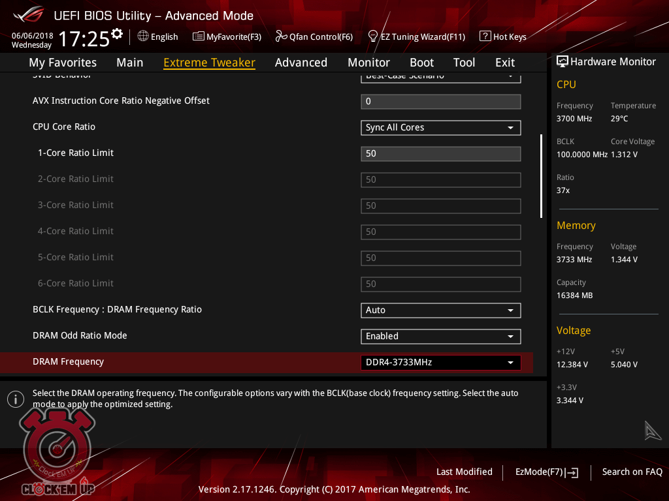Viewport: 669px width, 501px height.
Task: Open MyFavorite(F3) list icon
Action: click(199, 37)
